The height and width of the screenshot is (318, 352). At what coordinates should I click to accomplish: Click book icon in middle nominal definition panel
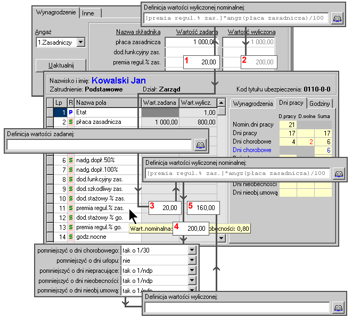coord(339,174)
